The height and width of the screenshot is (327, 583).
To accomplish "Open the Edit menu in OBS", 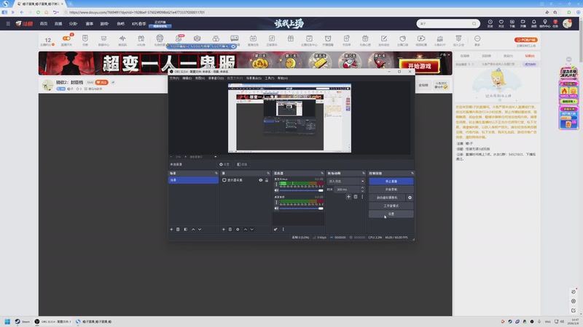I will pyautogui.click(x=187, y=78).
